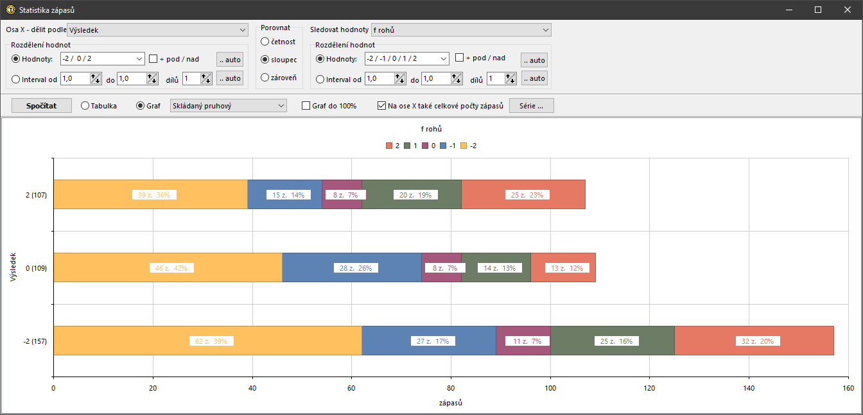Click left '.. auto' button beside Interval

[x=230, y=78]
